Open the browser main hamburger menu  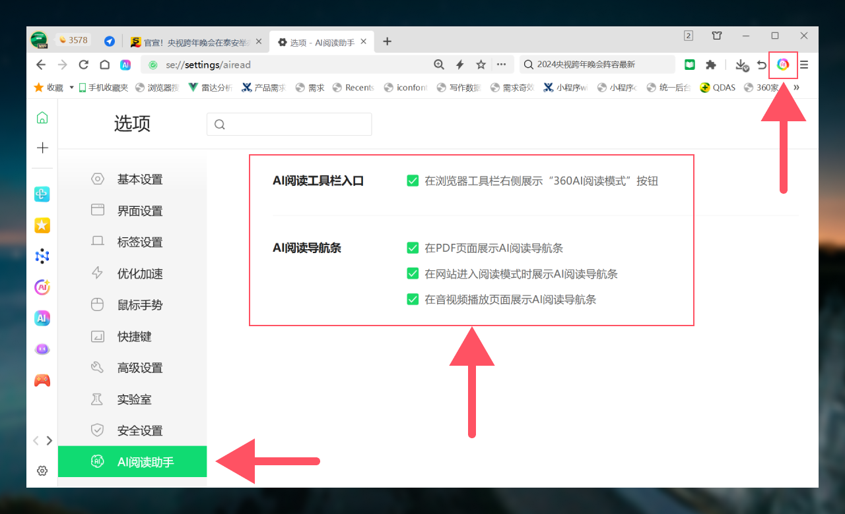point(804,65)
